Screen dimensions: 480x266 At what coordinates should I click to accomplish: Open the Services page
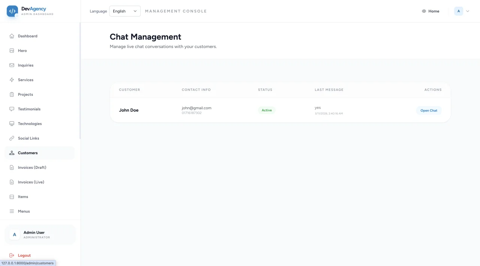[x=40, y=80]
